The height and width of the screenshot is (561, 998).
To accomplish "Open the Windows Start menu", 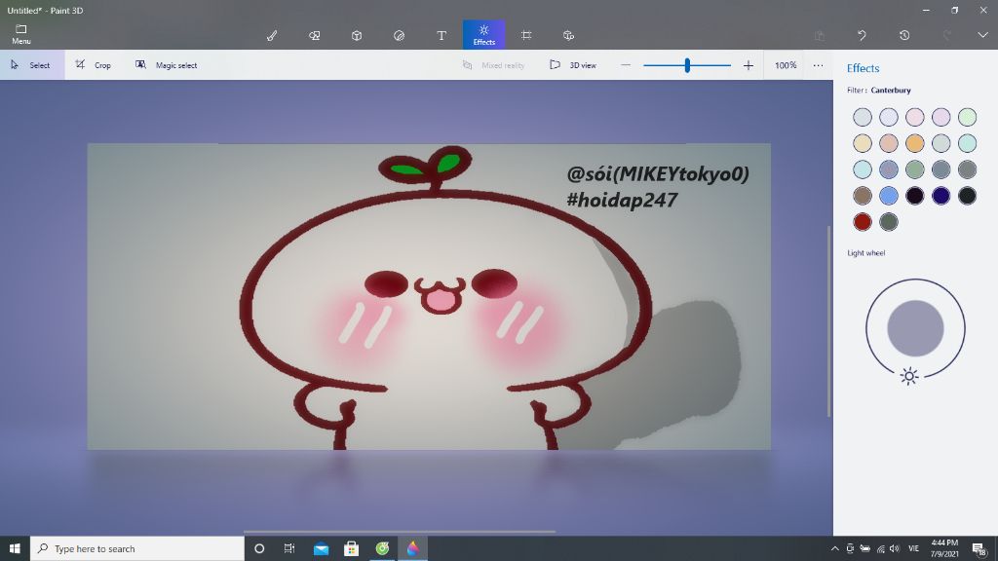I will point(15,548).
